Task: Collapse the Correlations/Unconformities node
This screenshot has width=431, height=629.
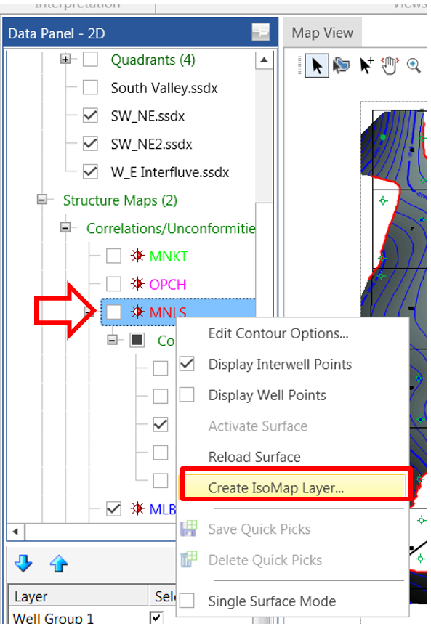Action: [x=65, y=227]
